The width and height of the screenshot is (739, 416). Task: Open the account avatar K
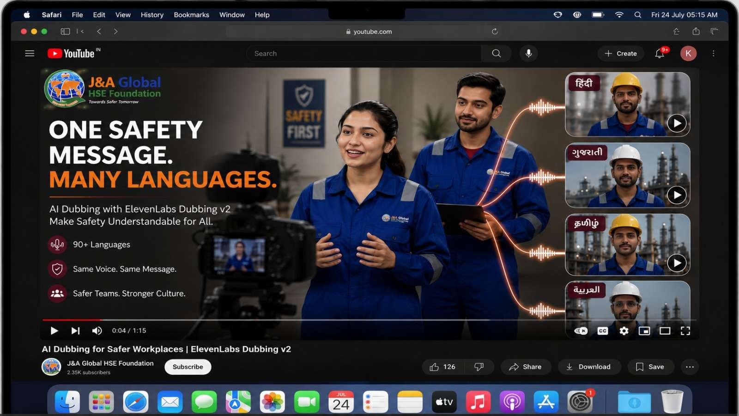tap(688, 54)
